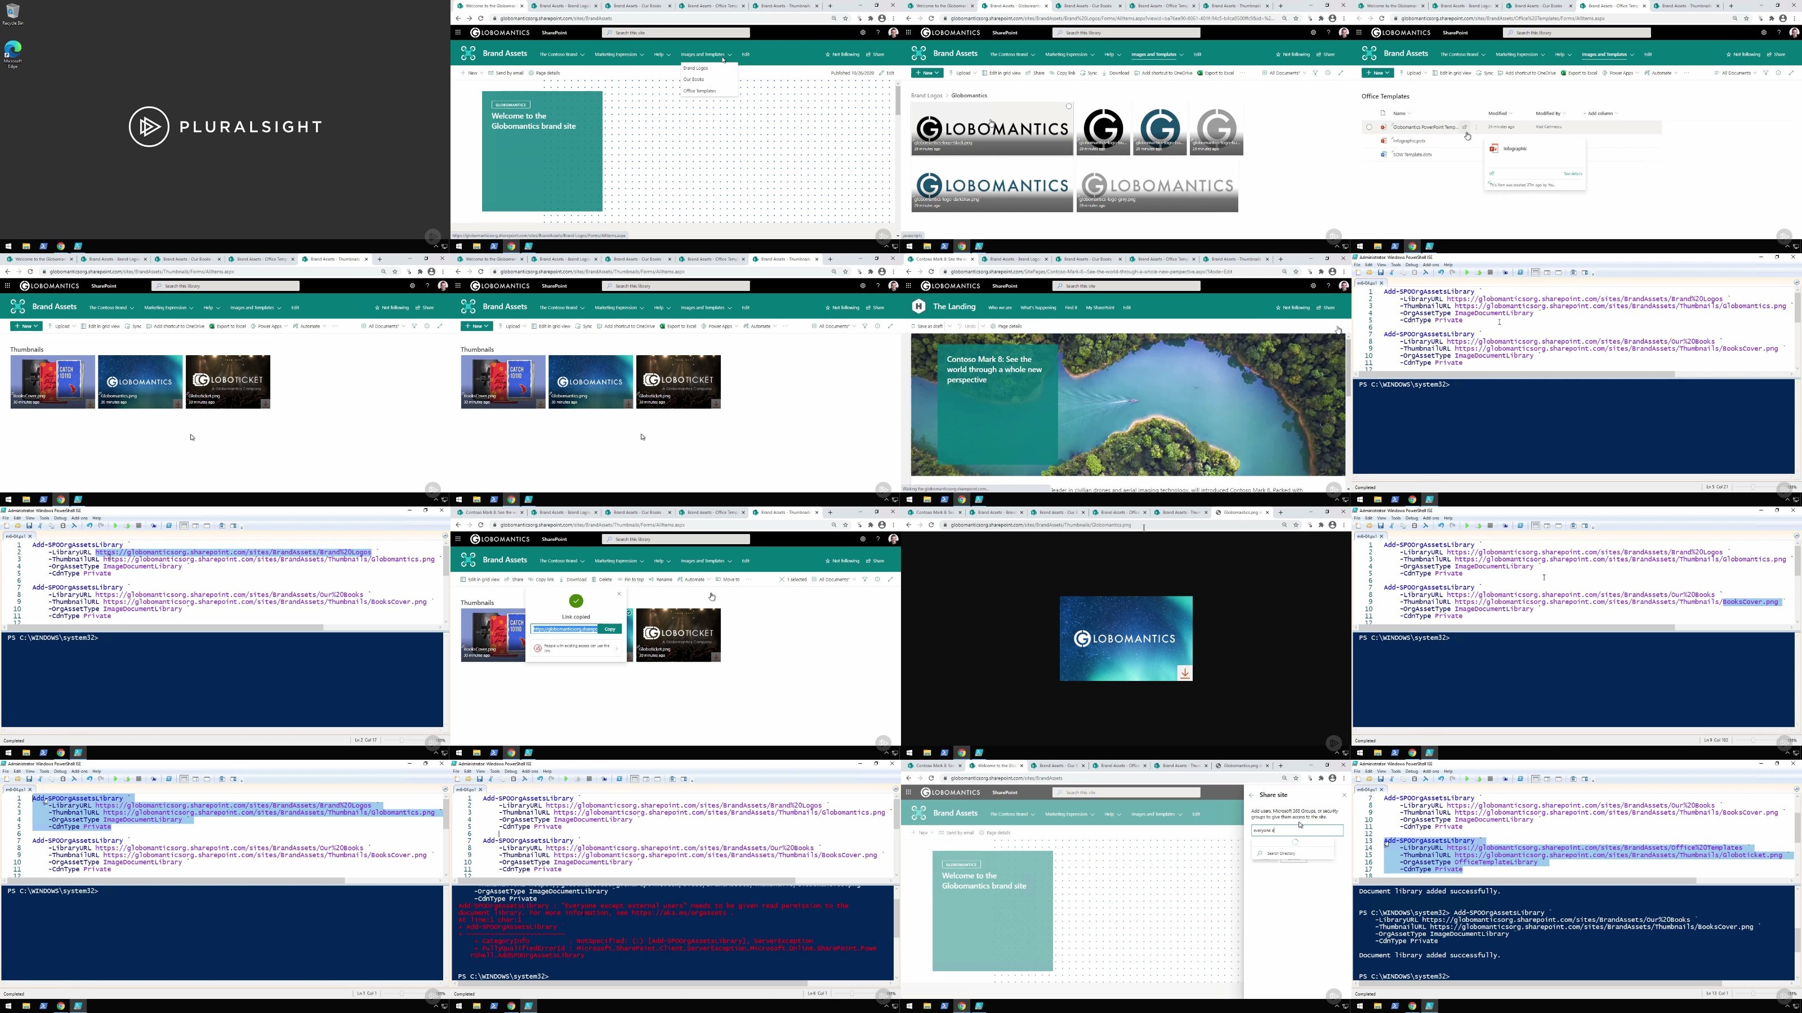
Task: Tick selection circle for Globomantics PowerPoint Template
Action: (1369, 127)
